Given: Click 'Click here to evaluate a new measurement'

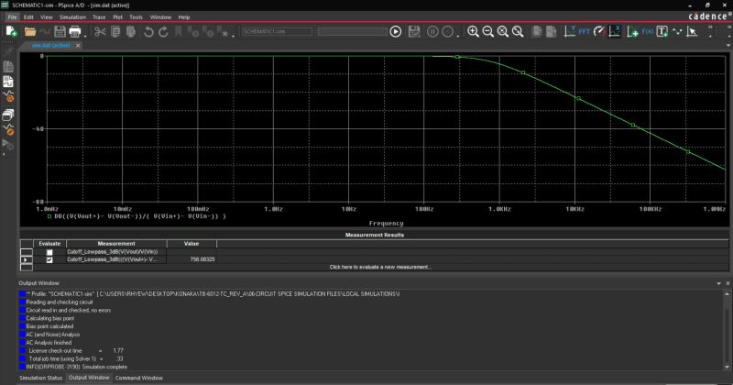Looking at the screenshot, I should [x=379, y=267].
